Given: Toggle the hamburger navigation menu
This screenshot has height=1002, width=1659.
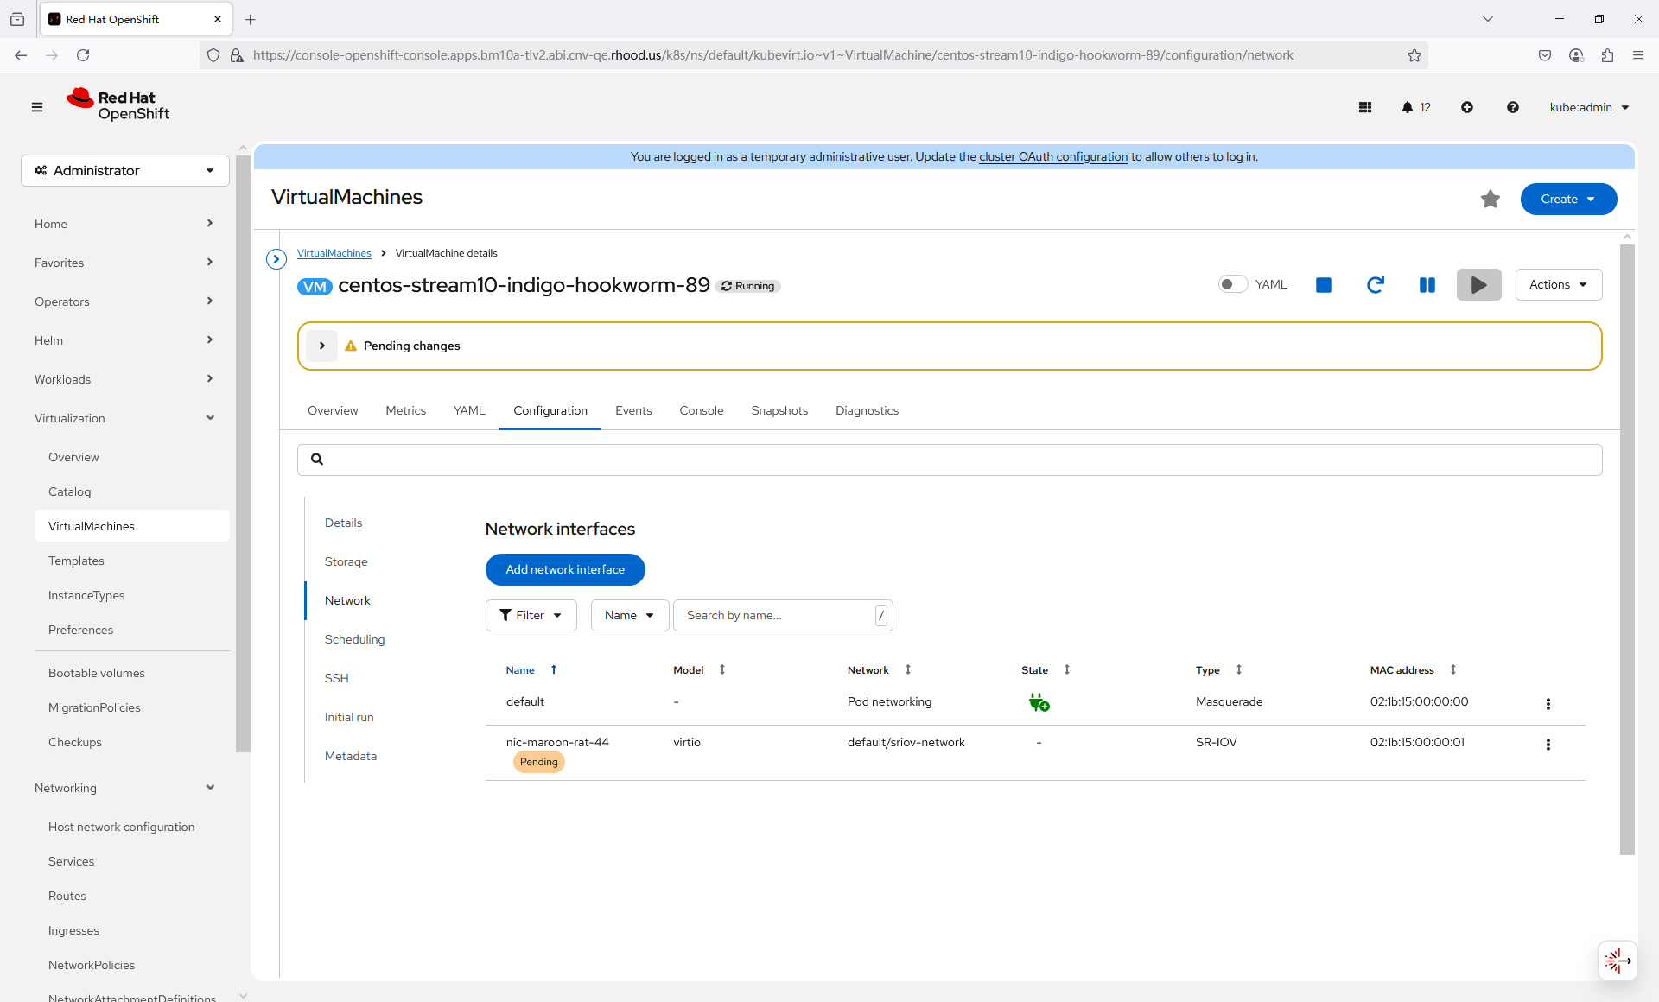Looking at the screenshot, I should click(37, 107).
